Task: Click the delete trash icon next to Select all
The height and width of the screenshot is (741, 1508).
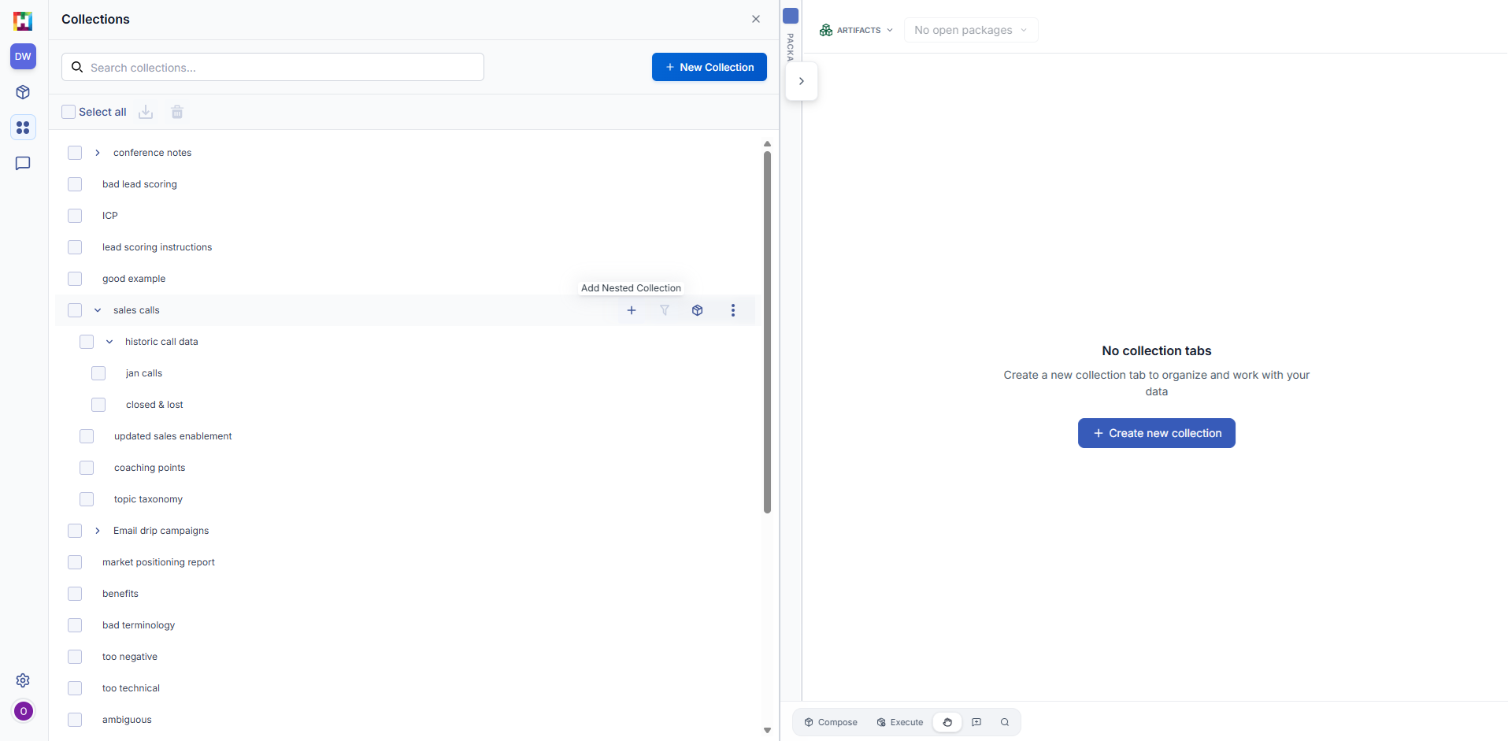Action: [176, 112]
